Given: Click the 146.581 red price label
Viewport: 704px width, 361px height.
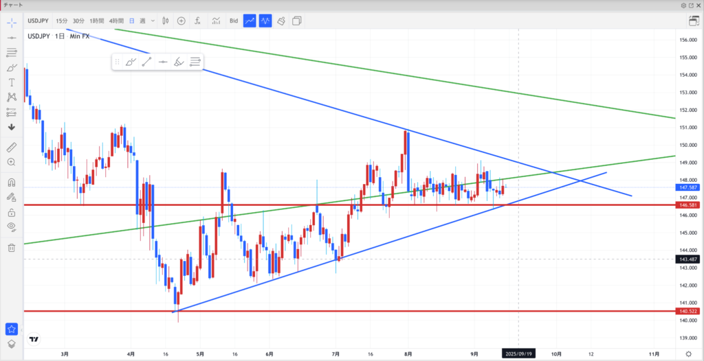Looking at the screenshot, I should (x=688, y=205).
